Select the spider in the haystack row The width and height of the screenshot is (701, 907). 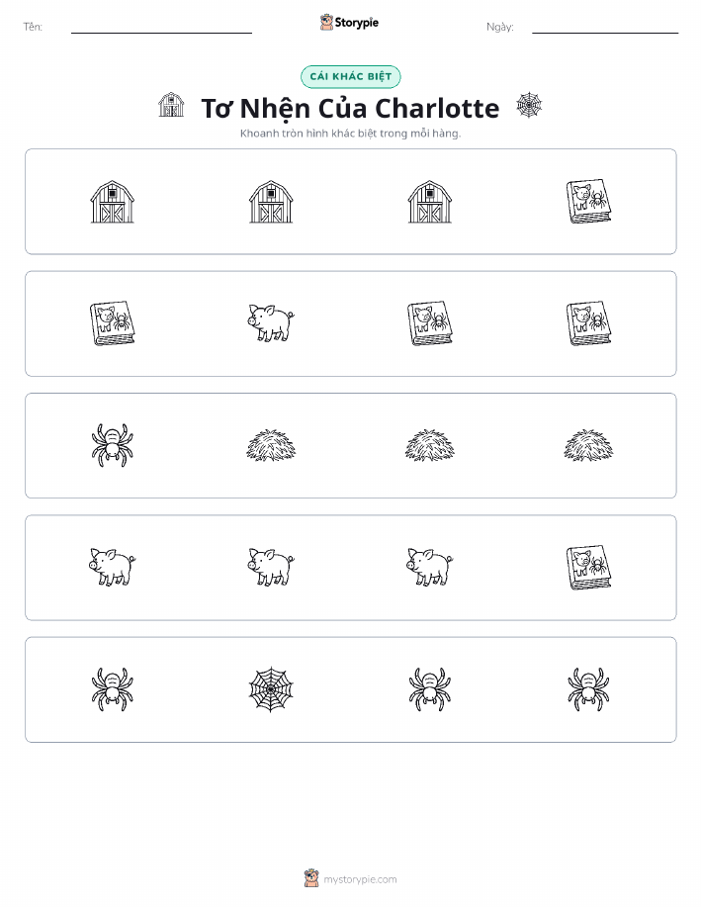(x=112, y=445)
